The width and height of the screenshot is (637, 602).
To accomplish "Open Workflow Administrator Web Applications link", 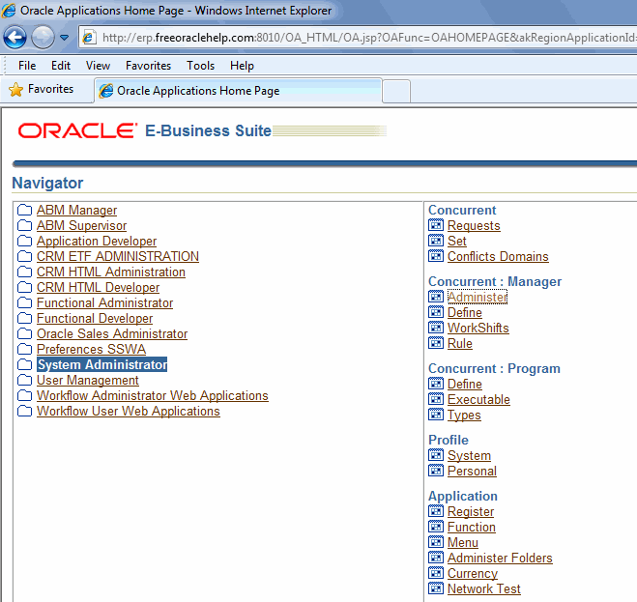I will 153,395.
